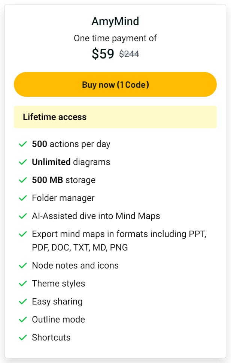Click the check icon next to Shortcuts

click(23, 337)
